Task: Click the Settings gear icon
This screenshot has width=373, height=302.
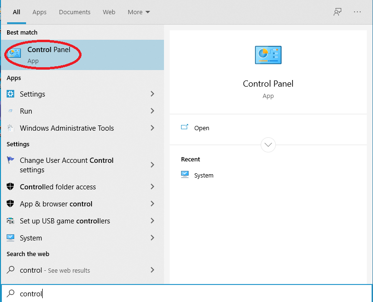Action: [10, 94]
